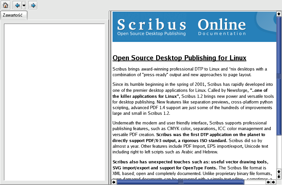Click the back arrow navigation button
The height and width of the screenshot is (185, 282).
pyautogui.click(x=17, y=5)
